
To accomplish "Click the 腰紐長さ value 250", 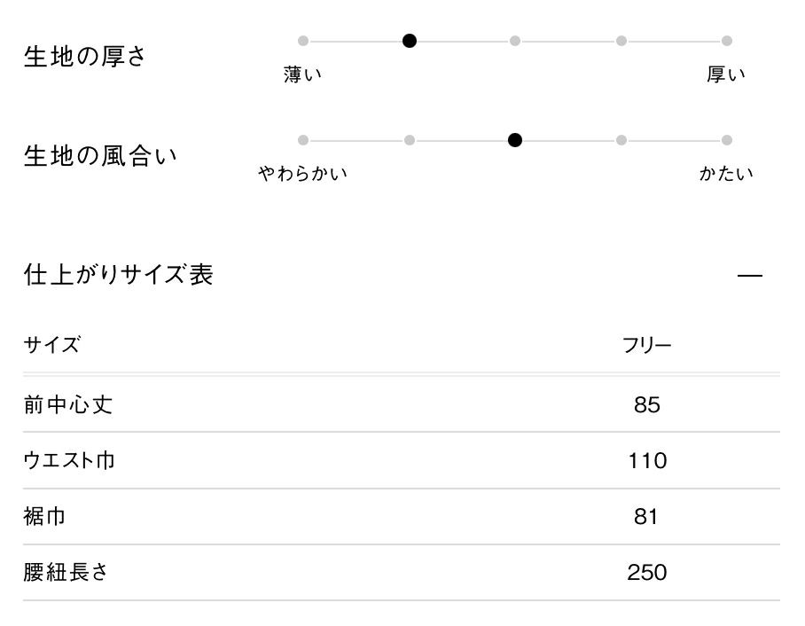I will tap(646, 573).
